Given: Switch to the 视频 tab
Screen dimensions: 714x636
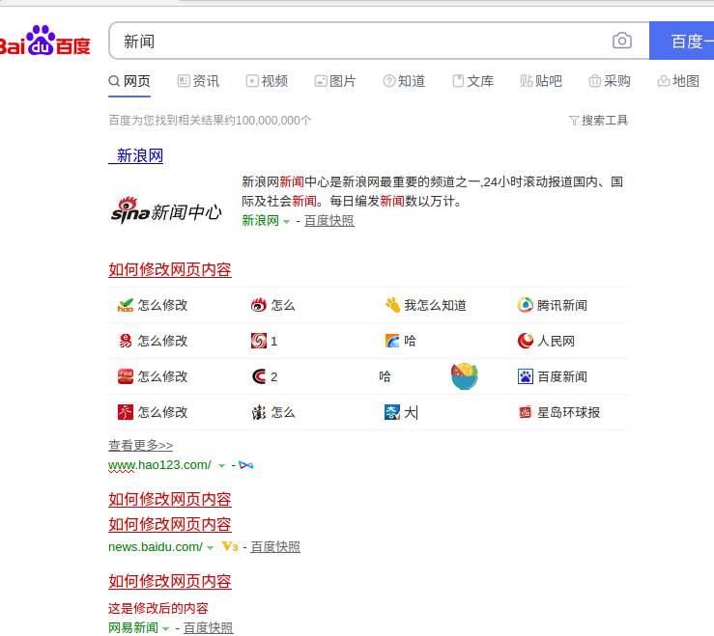Looking at the screenshot, I should (x=267, y=81).
